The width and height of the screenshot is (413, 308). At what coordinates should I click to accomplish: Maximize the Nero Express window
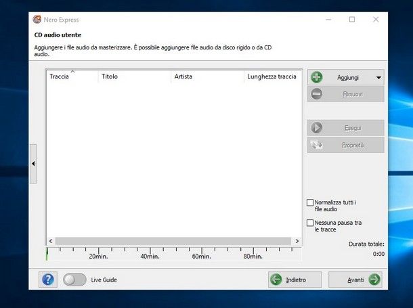tap(352, 20)
